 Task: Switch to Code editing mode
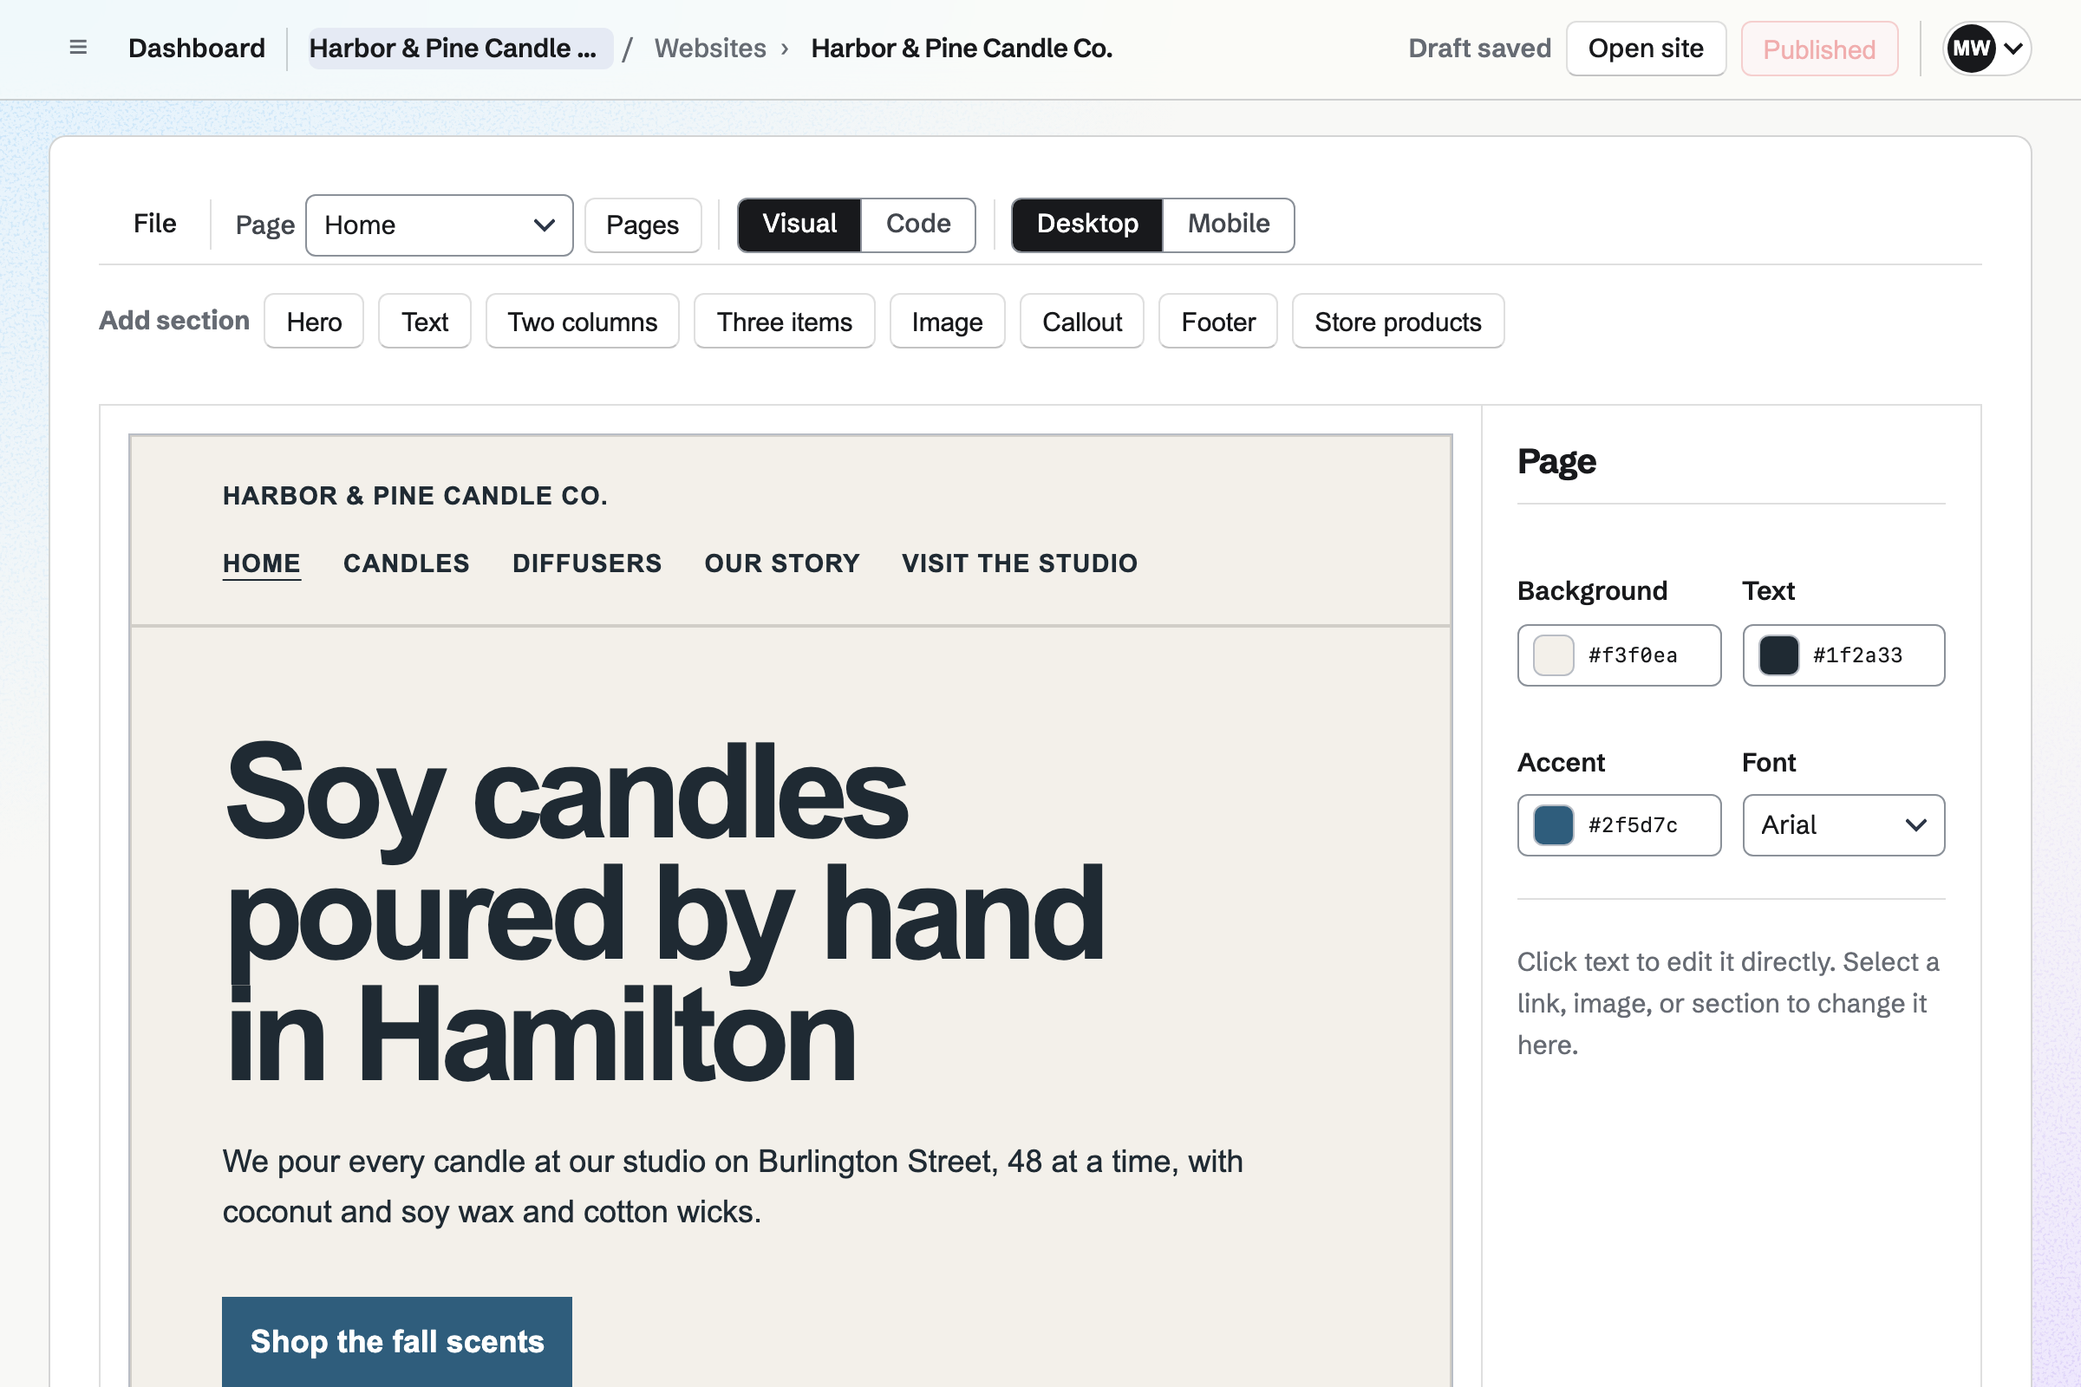click(x=918, y=225)
